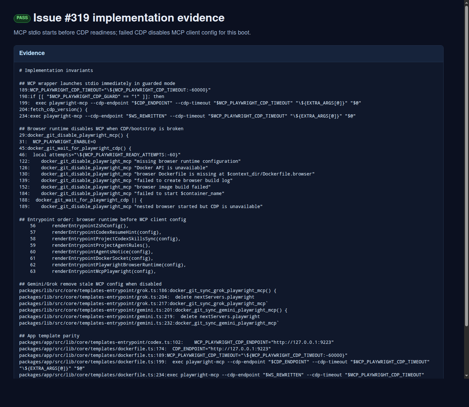
Task: Click line 126 'Docker API is unavailable'
Action: 114,168
